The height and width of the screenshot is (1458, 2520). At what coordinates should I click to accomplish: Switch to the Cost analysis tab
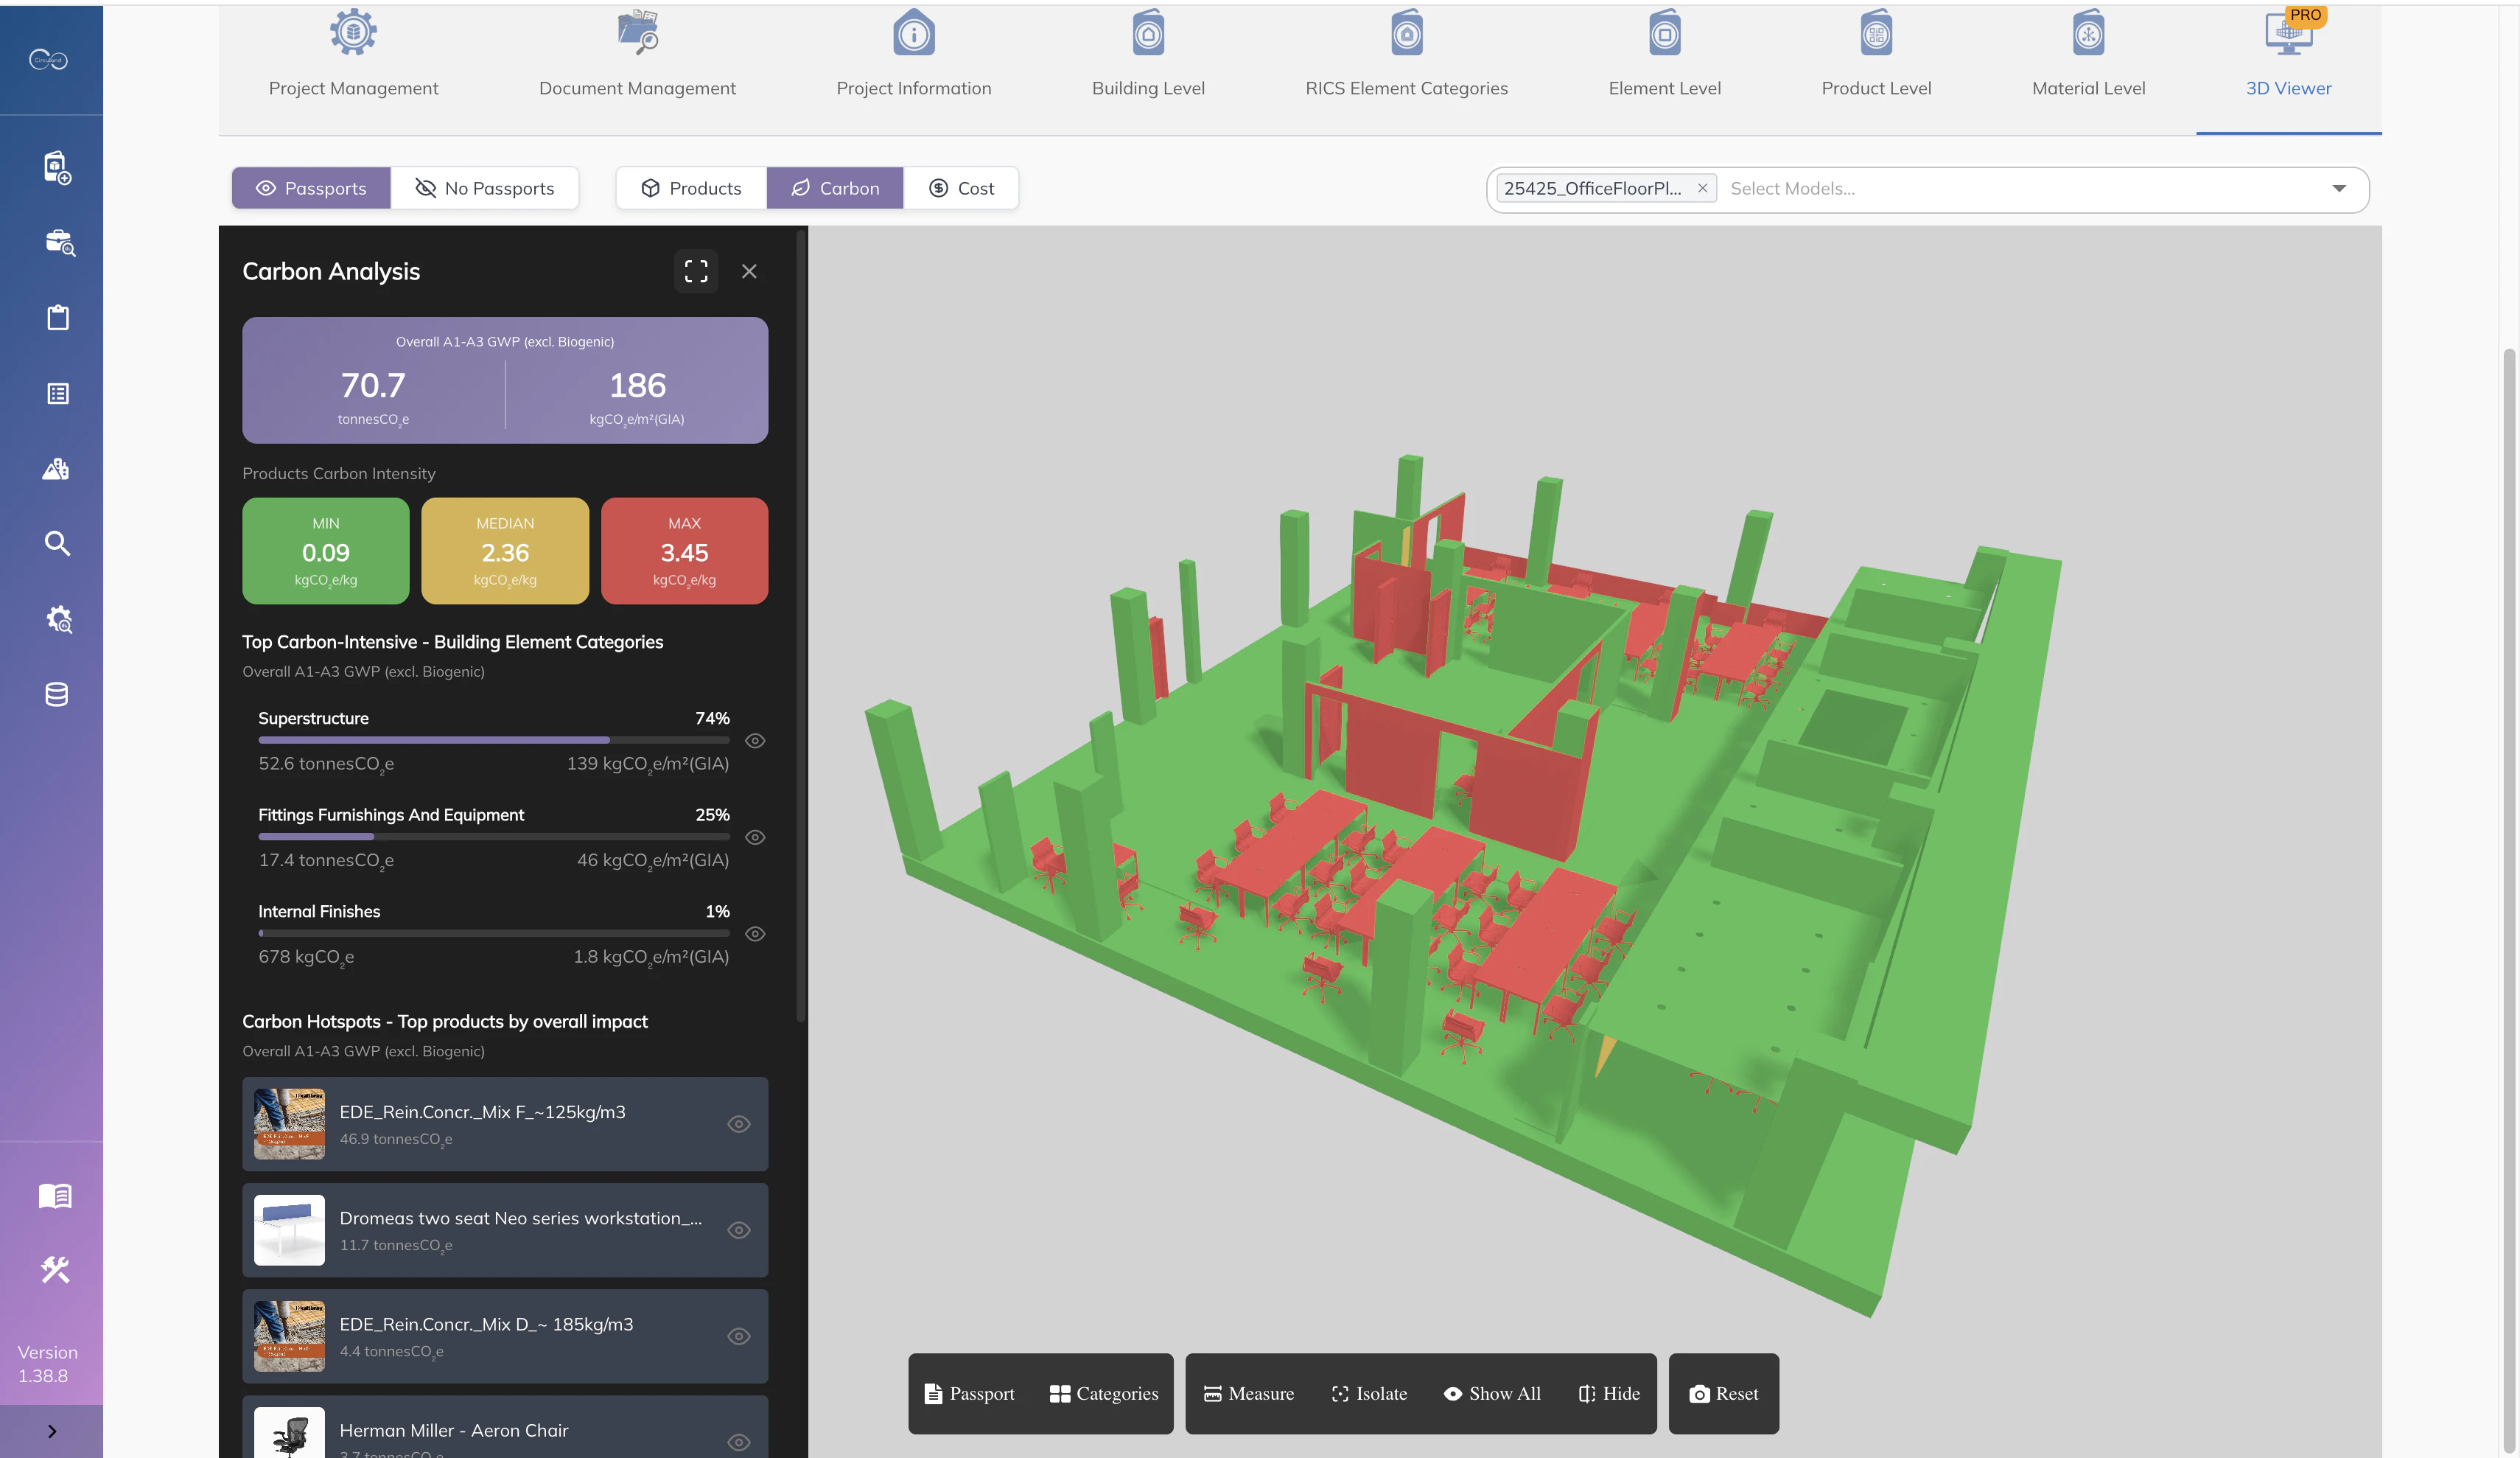tap(961, 187)
